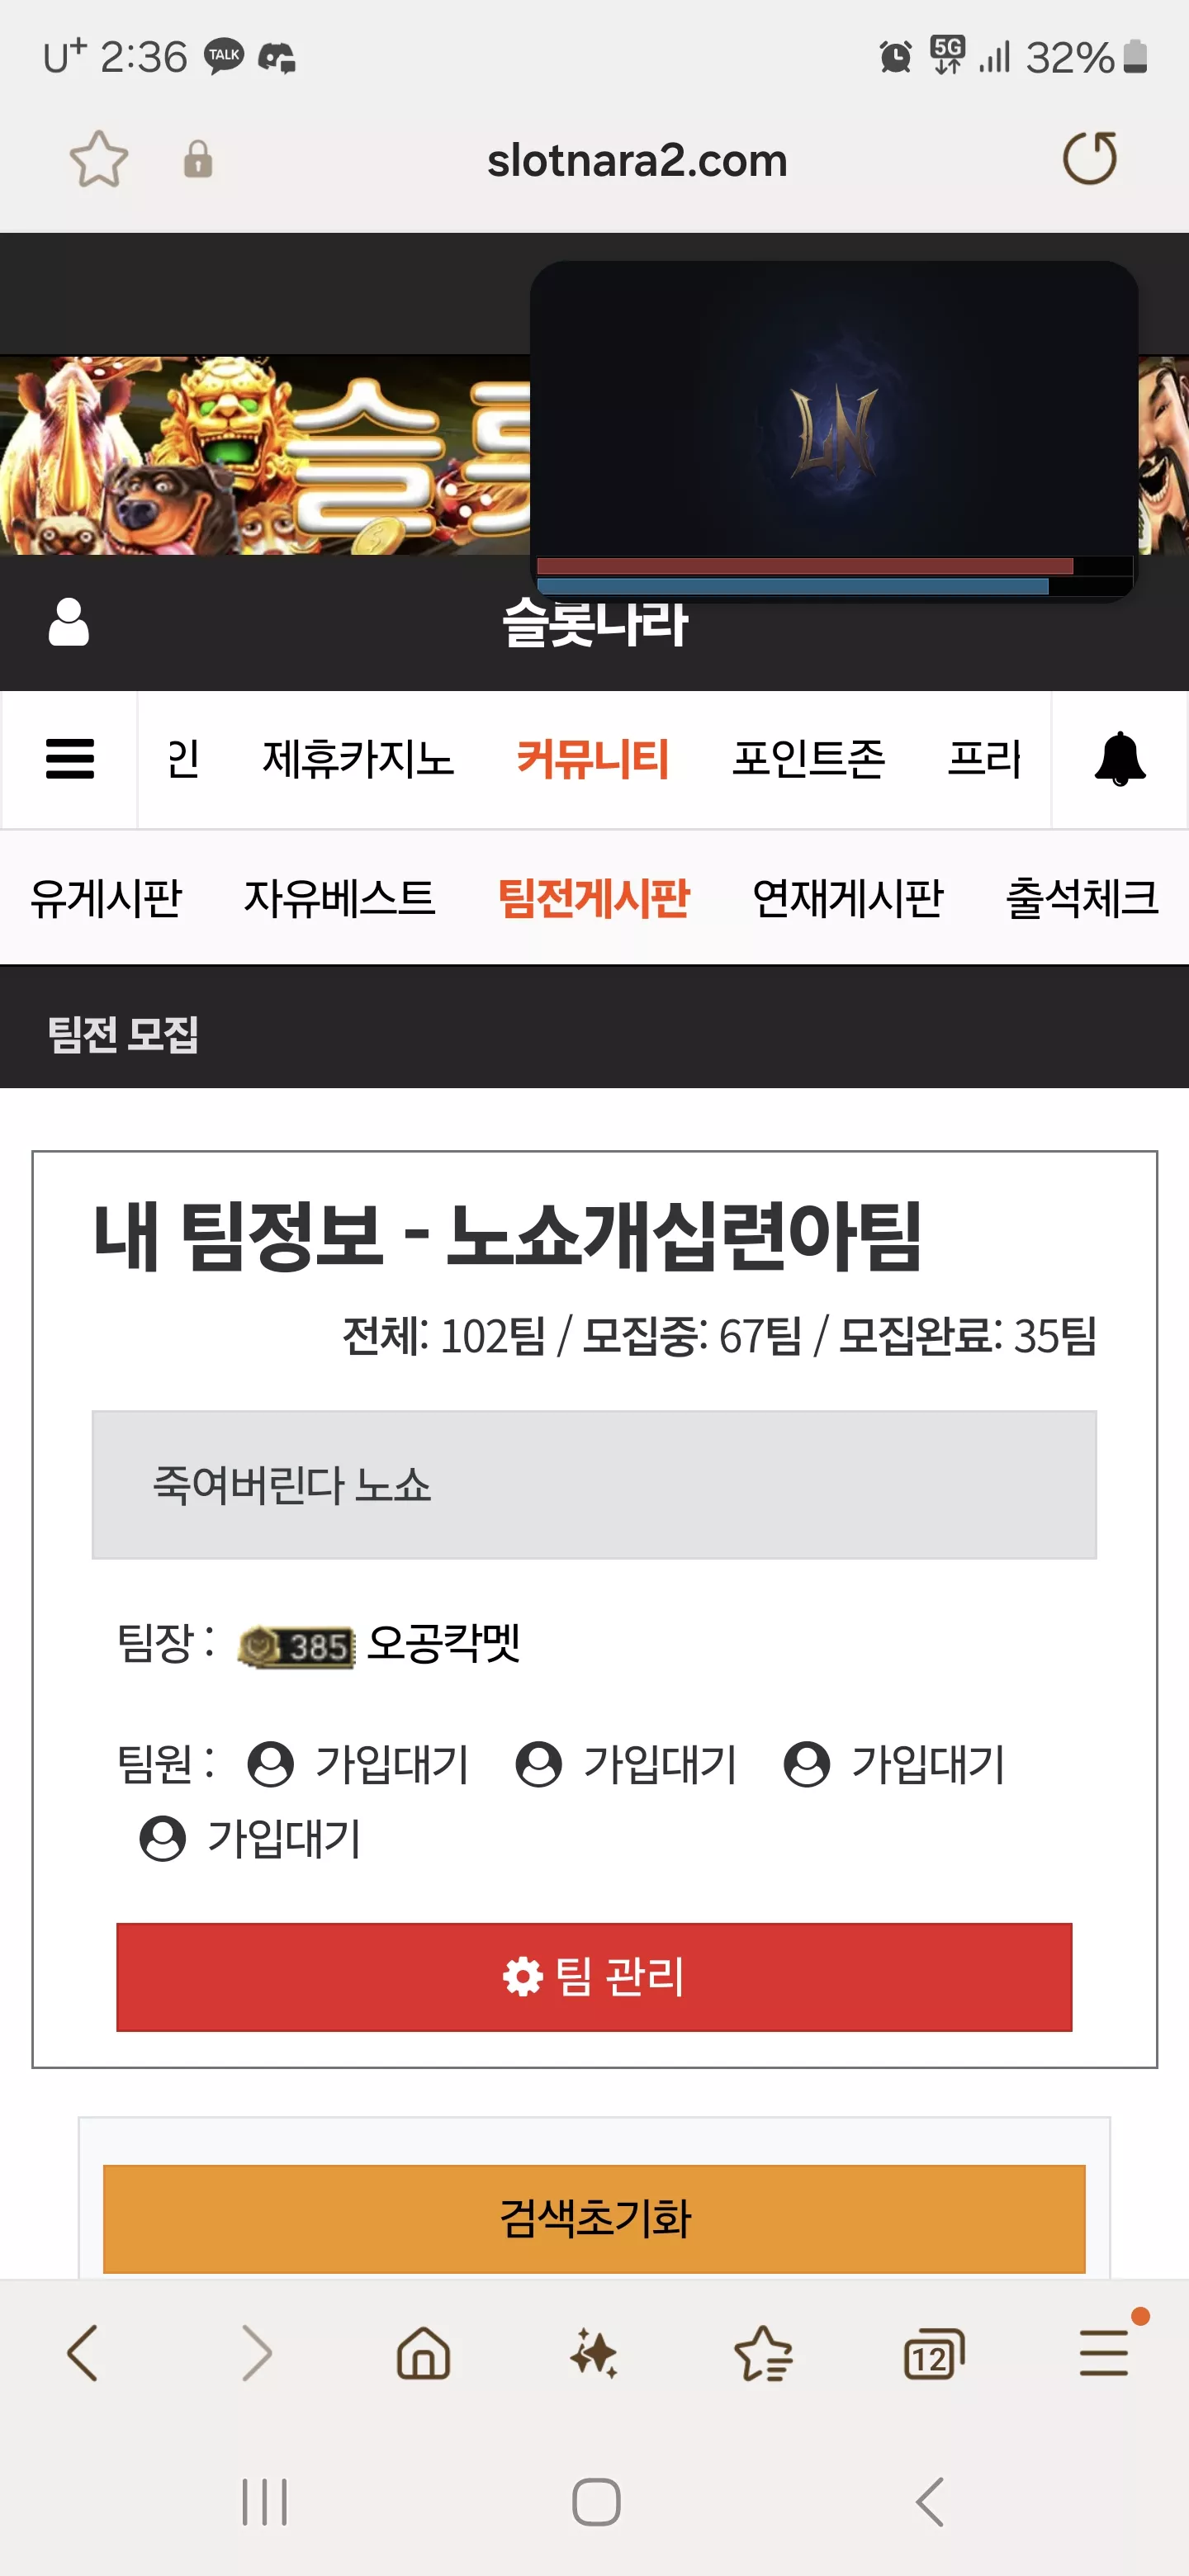Open the user profile icon
Viewport: 1189px width, 2576px height.
[x=69, y=622]
